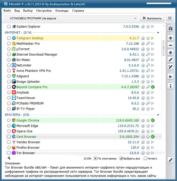Collapse the ИНТЕРНЕТ group chevron
The image size is (177, 181).
pos(158,33)
